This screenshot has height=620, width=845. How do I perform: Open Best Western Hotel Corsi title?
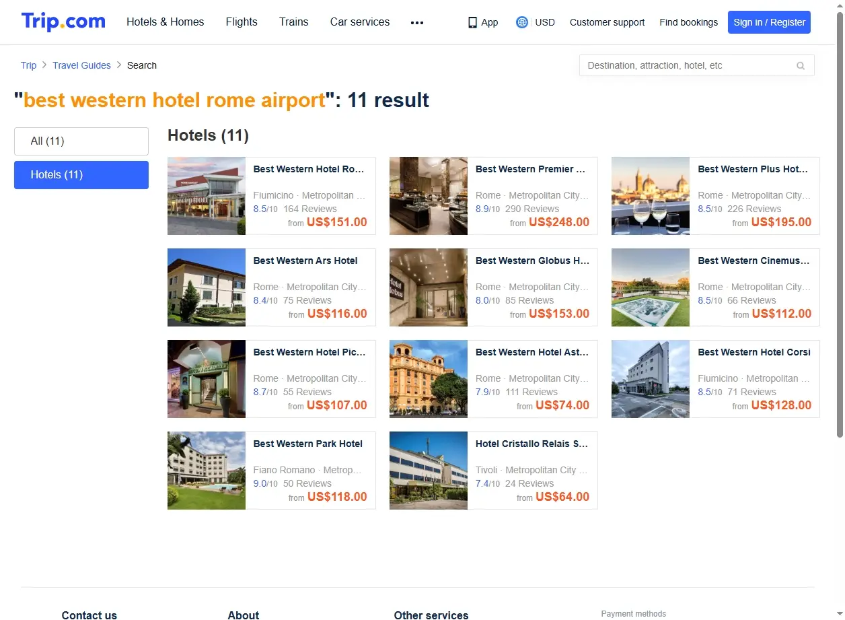[754, 352]
